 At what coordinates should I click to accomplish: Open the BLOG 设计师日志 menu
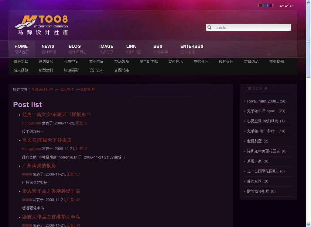point(77,49)
